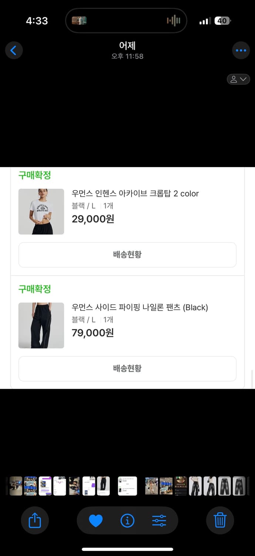
Task: Expand the person dropdown under the more button
Action: point(238,79)
